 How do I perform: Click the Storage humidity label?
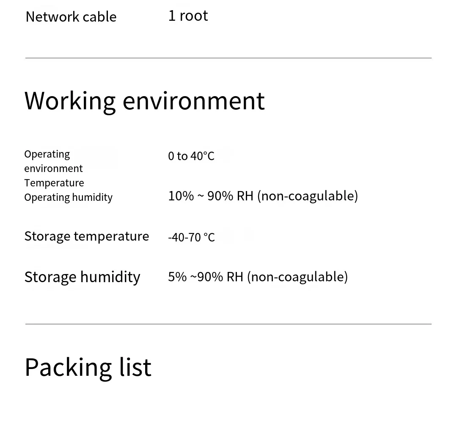[x=82, y=277]
